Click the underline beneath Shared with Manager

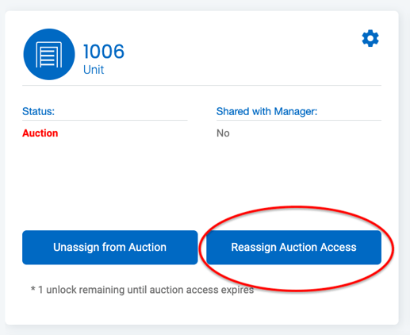coord(299,120)
